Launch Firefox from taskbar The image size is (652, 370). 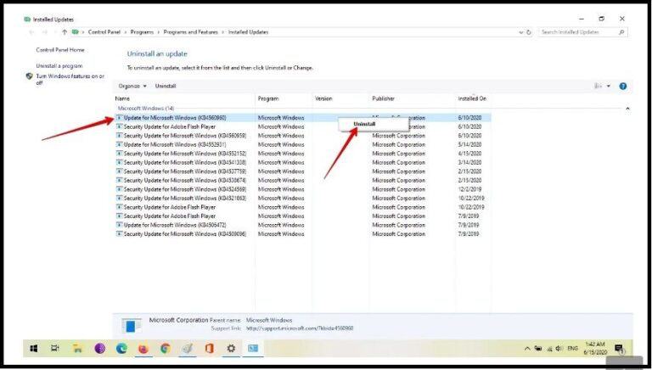pos(143,349)
